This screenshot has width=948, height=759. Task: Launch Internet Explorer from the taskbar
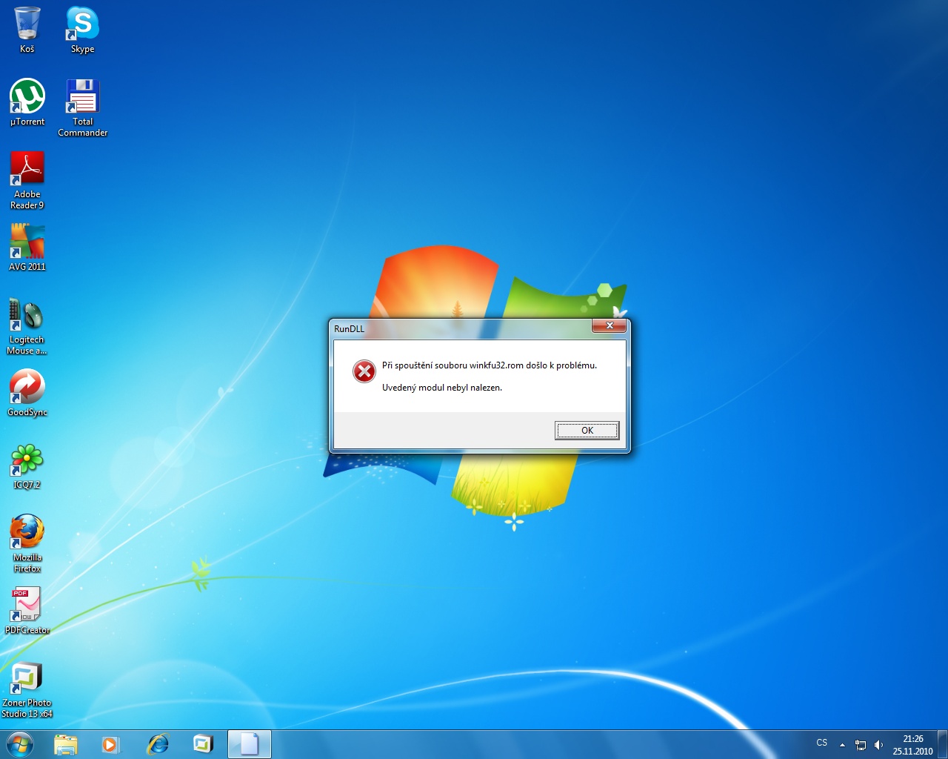click(x=158, y=744)
